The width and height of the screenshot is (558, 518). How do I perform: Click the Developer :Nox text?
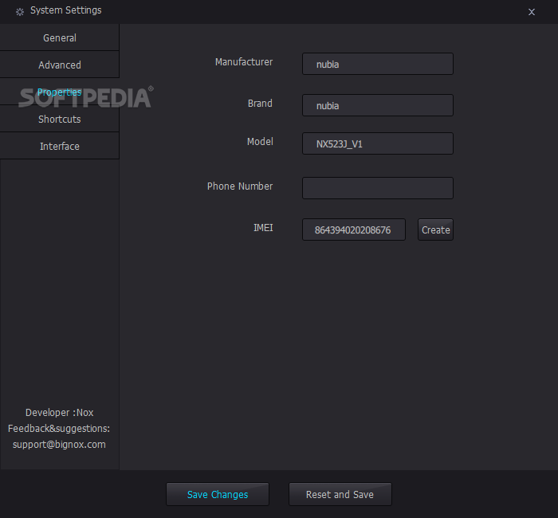tap(60, 413)
